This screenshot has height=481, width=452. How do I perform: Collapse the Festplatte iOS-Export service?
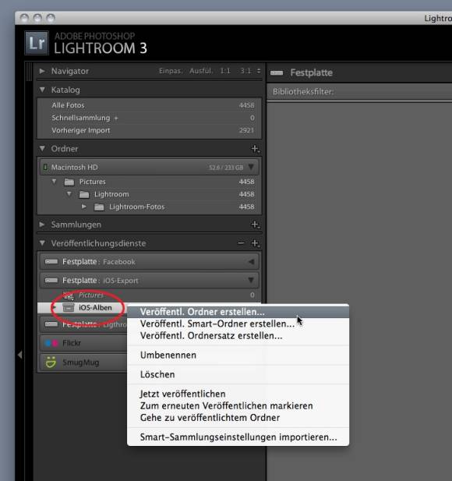tap(251, 280)
